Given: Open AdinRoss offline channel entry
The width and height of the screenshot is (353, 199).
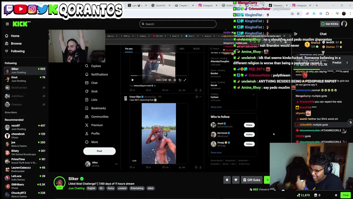Looking at the screenshot, I should pos(25,96).
